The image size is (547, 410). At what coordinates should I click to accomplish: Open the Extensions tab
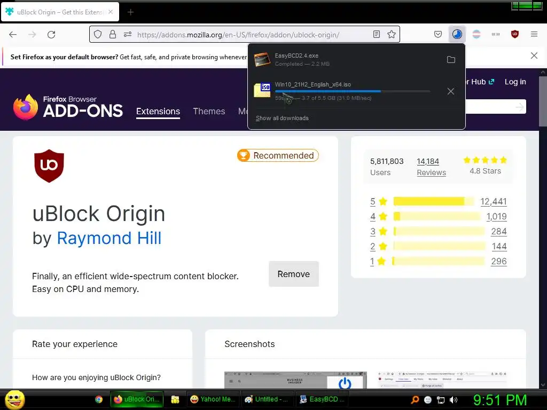tap(158, 111)
